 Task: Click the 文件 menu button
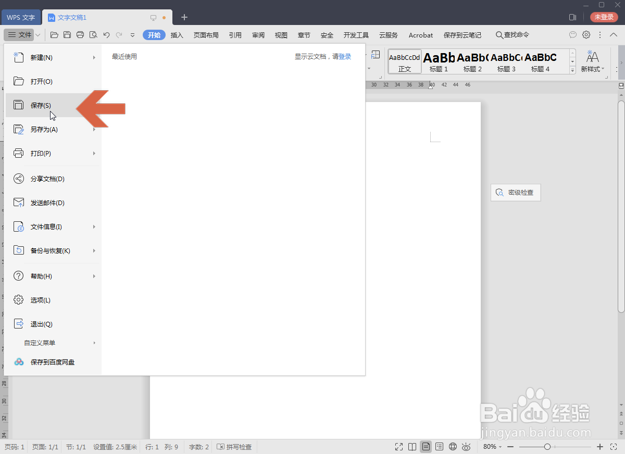click(x=19, y=35)
